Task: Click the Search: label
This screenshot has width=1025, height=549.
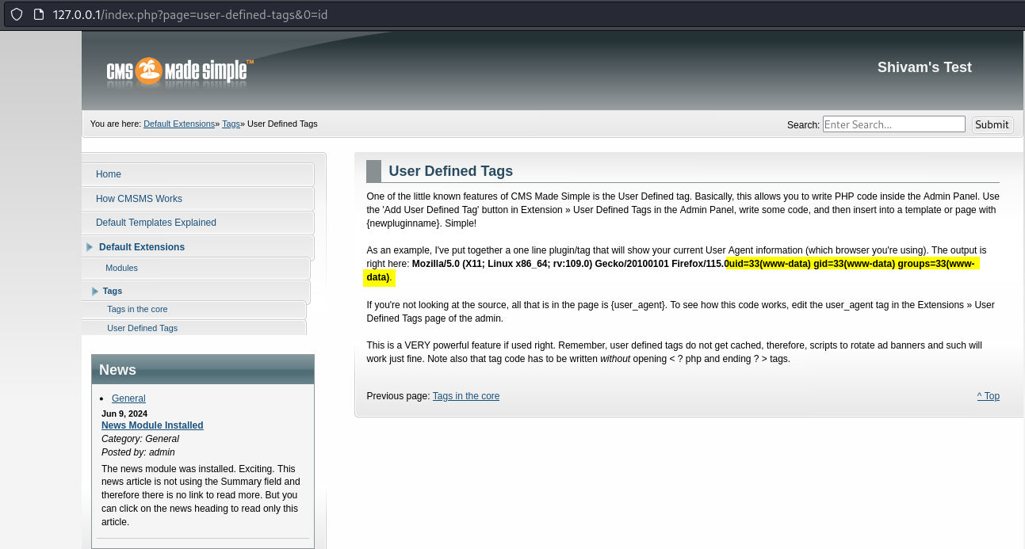Action: point(803,125)
